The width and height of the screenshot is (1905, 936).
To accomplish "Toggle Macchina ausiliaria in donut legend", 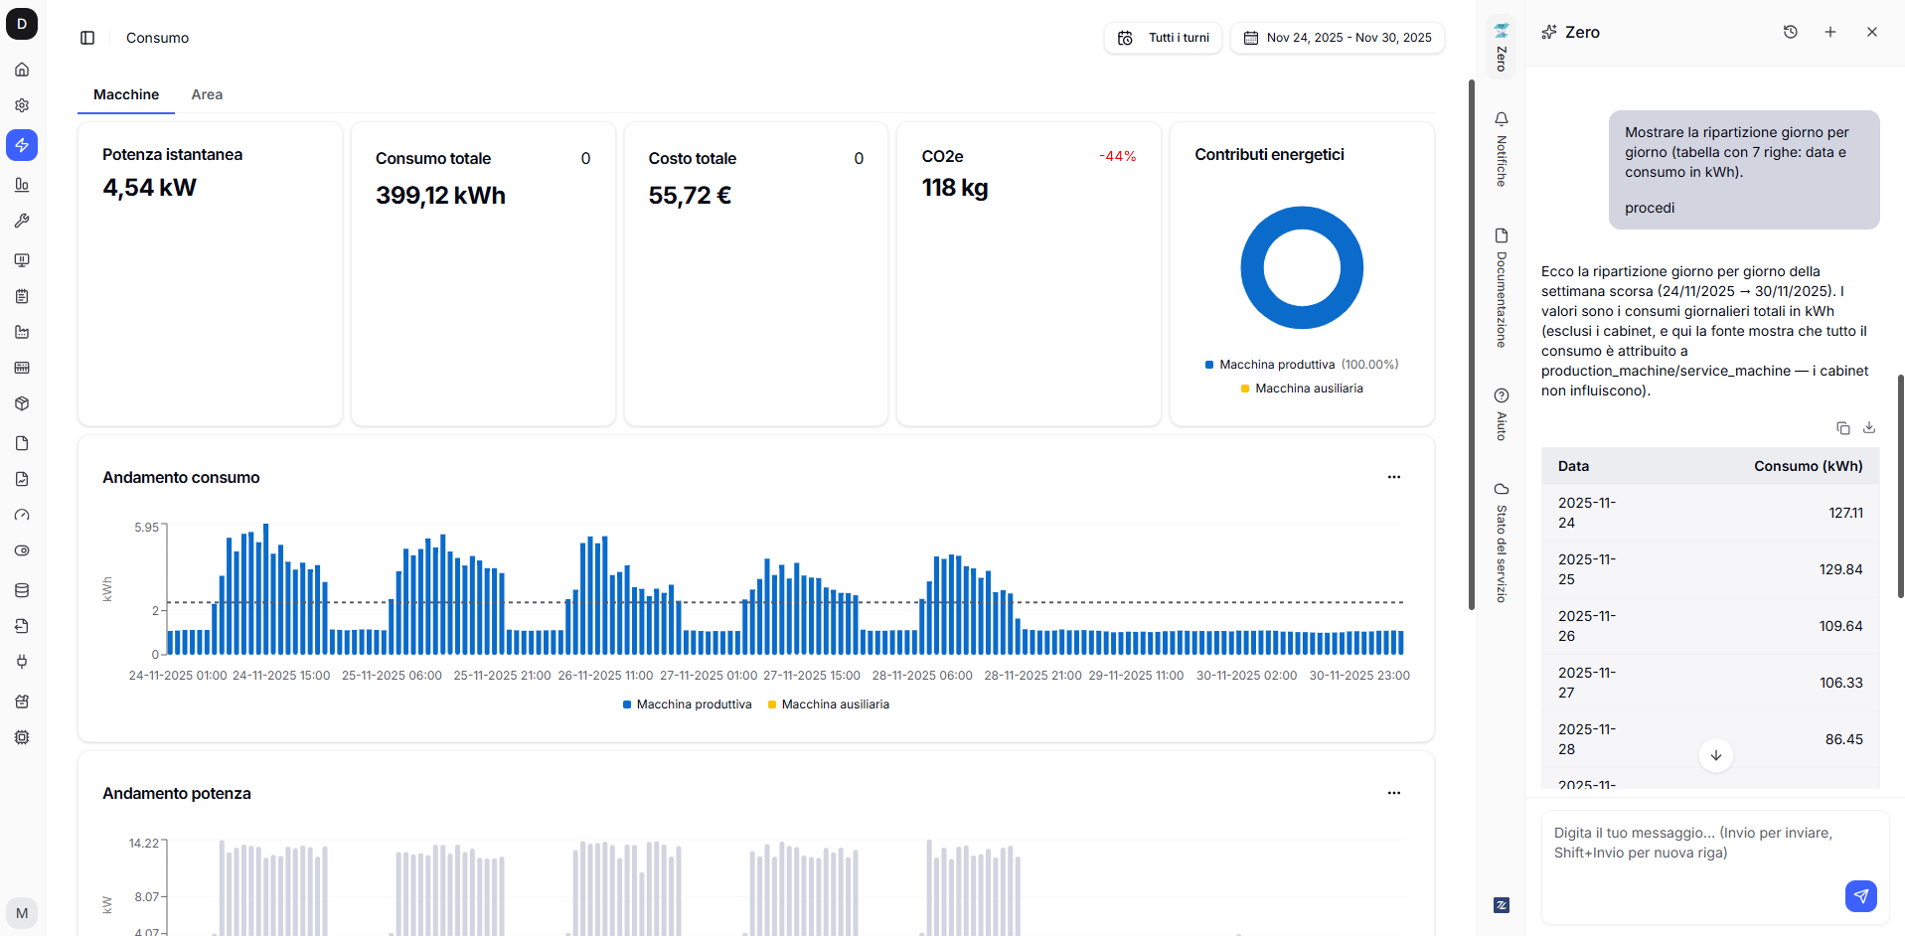I will [x=1302, y=389].
